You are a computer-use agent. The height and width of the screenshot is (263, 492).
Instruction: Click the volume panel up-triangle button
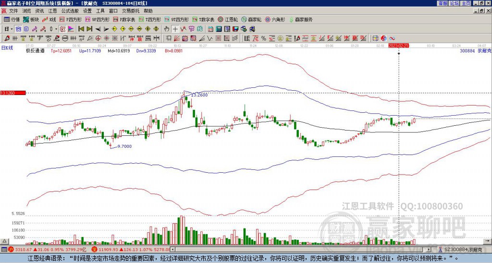(4, 241)
